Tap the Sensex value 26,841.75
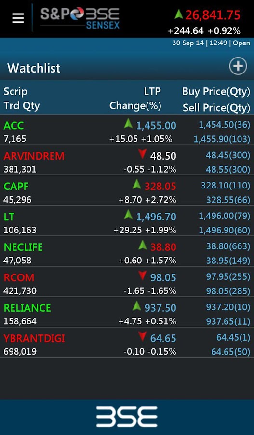254x435 pixels. (x=213, y=15)
